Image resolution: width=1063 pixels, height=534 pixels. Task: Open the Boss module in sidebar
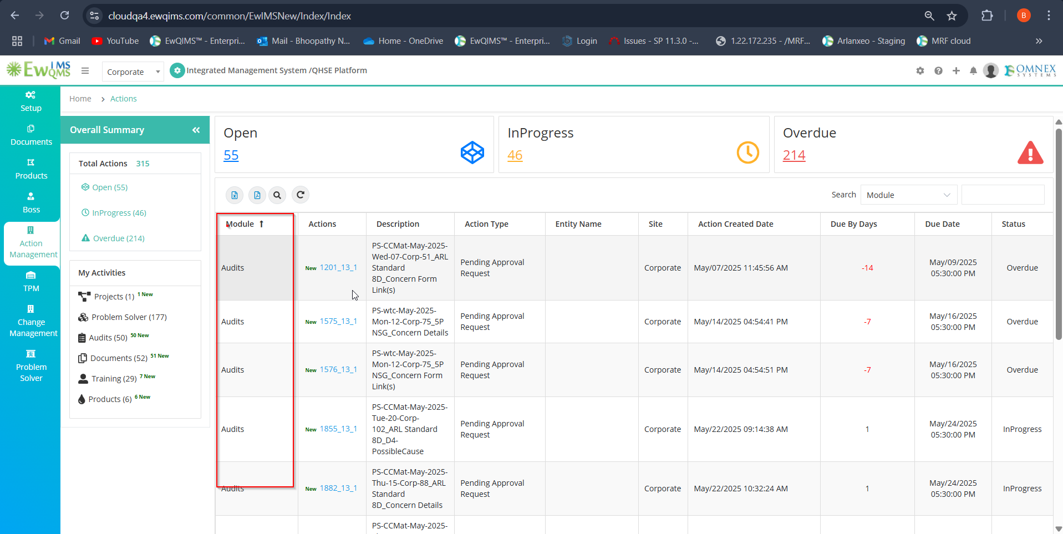31,203
